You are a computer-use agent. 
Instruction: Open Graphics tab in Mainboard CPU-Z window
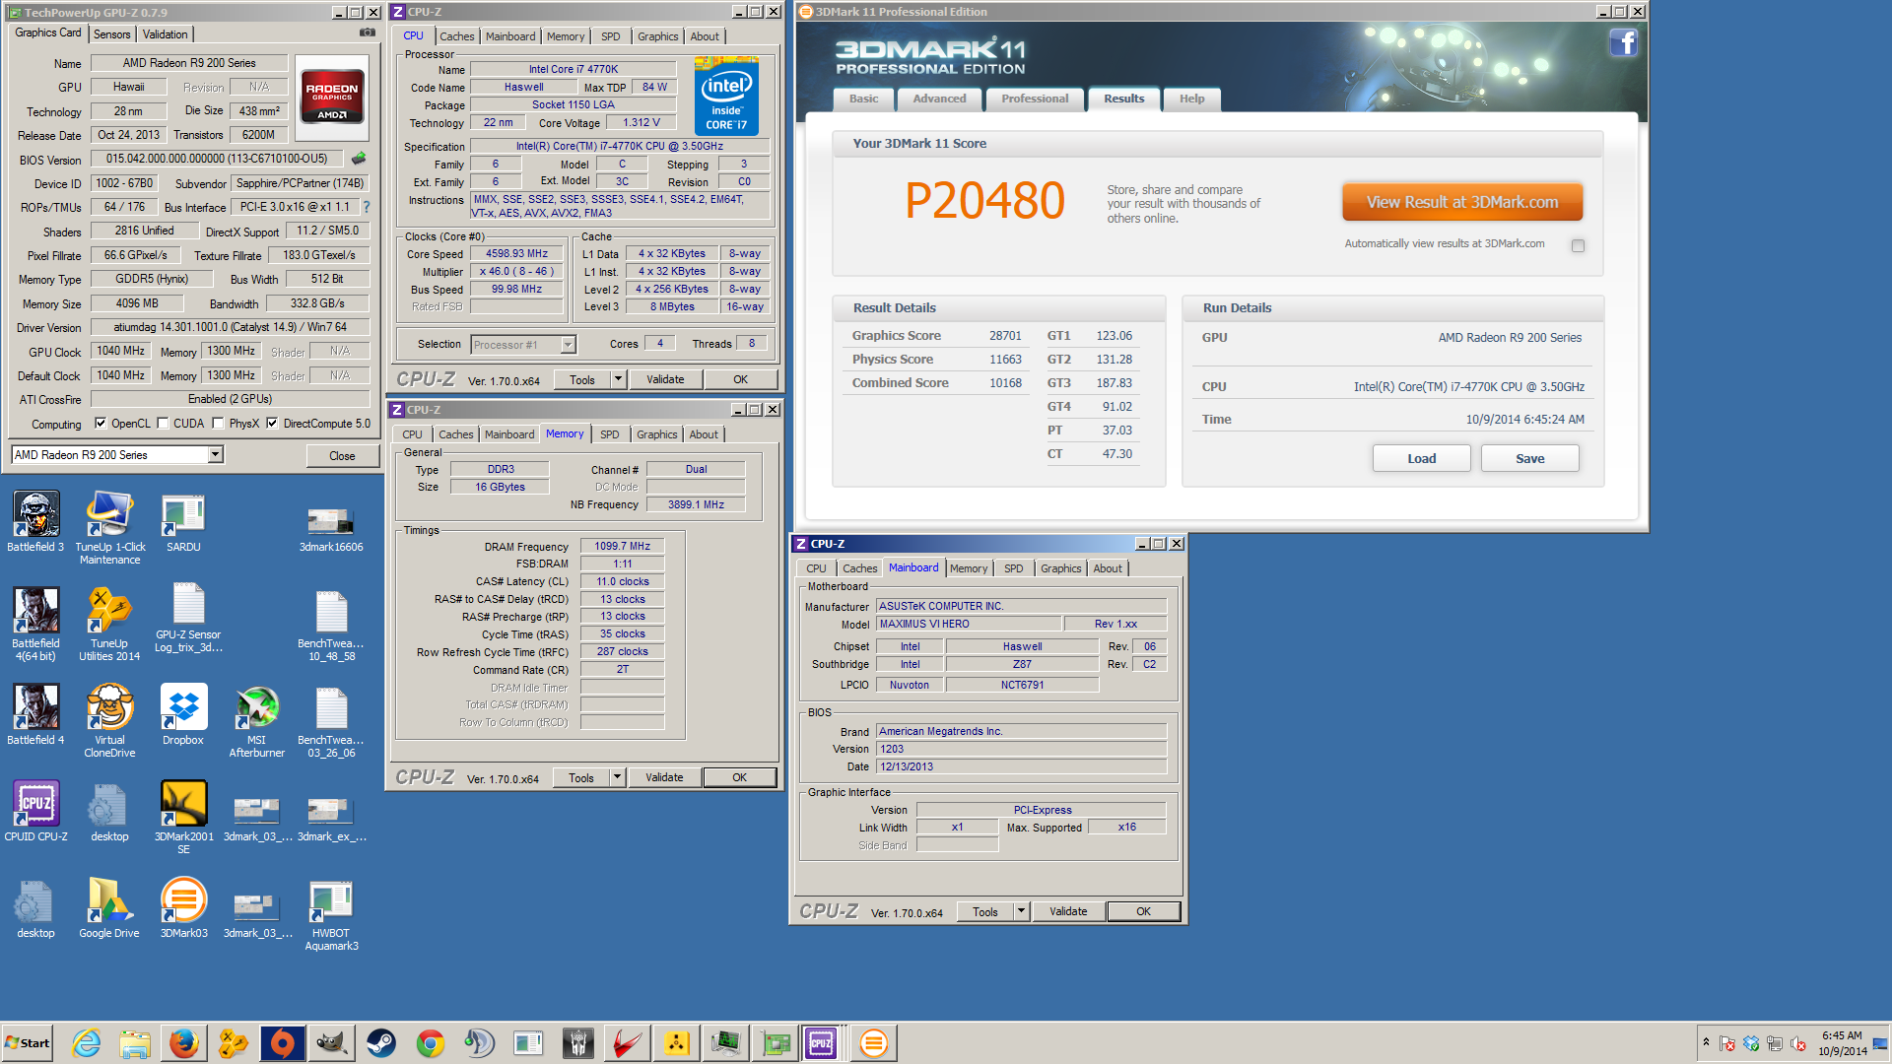[1060, 568]
